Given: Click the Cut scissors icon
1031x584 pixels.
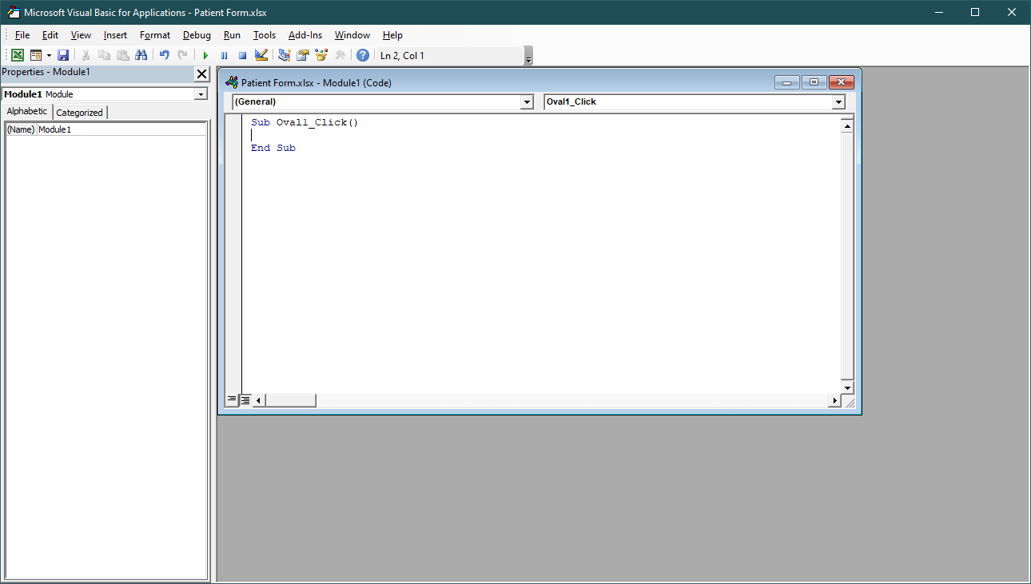Looking at the screenshot, I should (86, 55).
